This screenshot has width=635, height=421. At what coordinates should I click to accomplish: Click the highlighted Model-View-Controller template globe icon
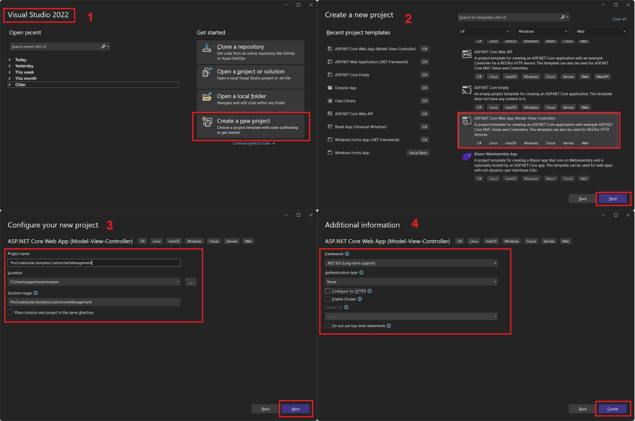click(x=466, y=121)
